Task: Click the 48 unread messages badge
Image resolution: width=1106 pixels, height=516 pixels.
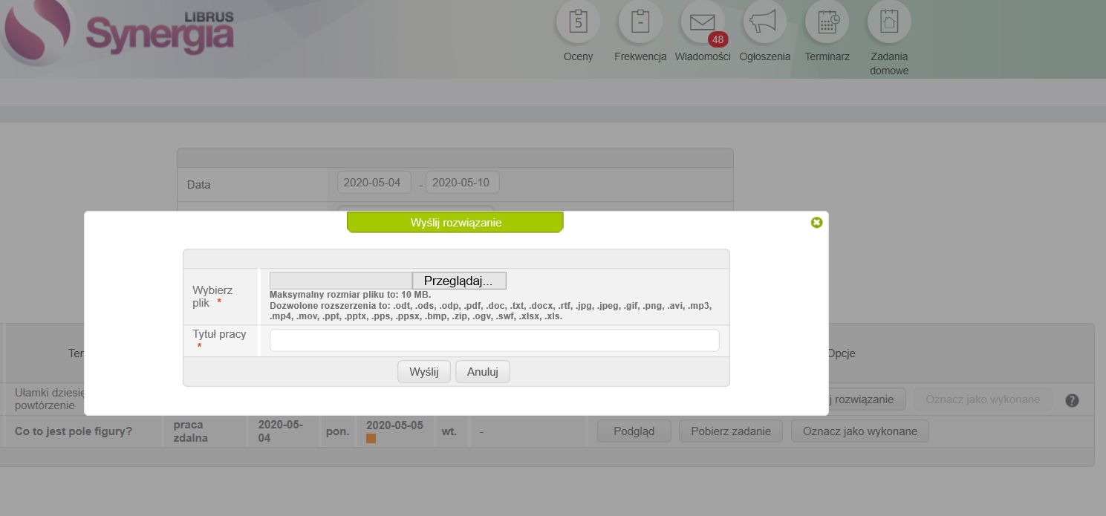Action: 718,39
